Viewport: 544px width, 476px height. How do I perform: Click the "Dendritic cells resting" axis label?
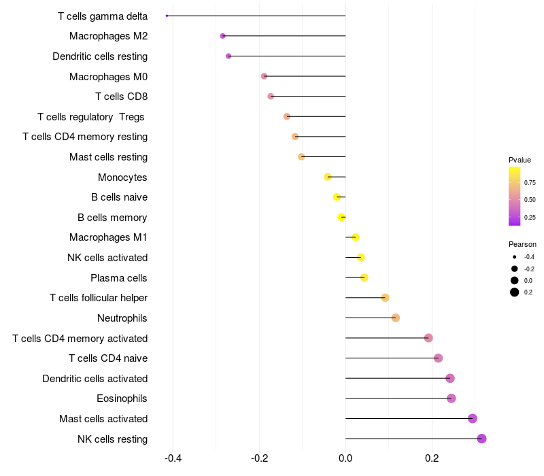coord(100,56)
